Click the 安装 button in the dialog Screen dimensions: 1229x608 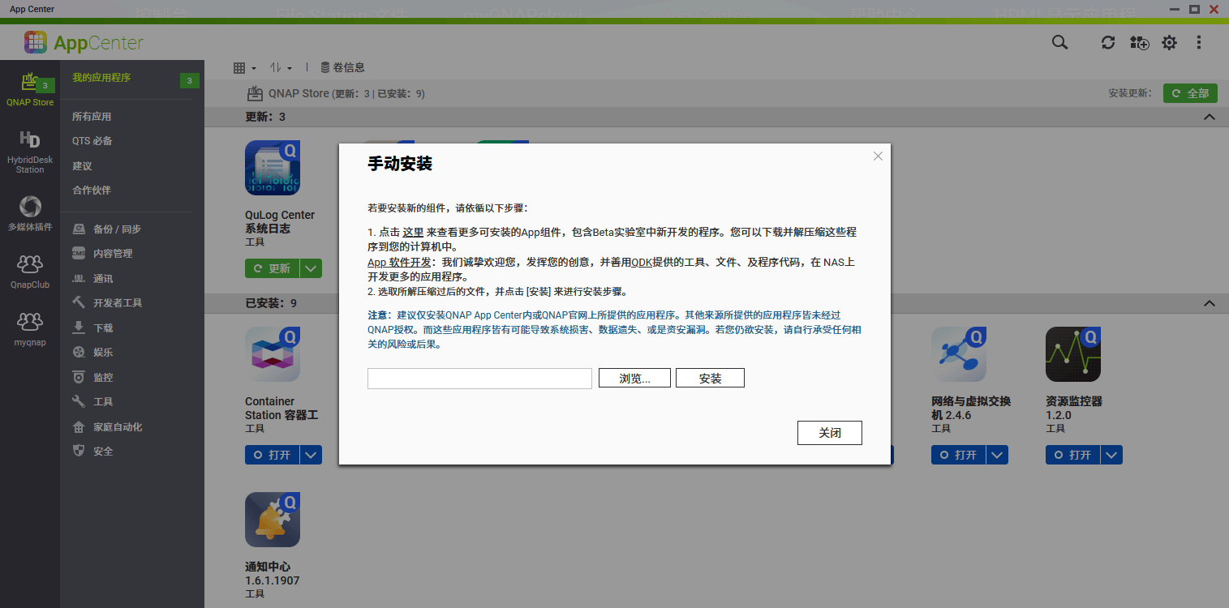[710, 379]
